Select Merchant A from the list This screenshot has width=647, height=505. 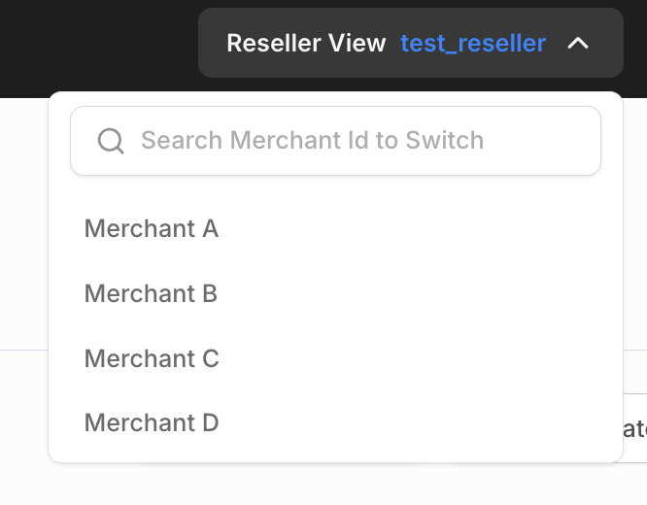pos(152,229)
